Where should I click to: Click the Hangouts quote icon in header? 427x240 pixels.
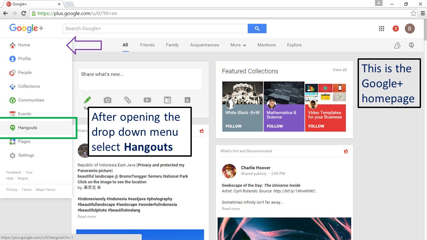[412, 45]
